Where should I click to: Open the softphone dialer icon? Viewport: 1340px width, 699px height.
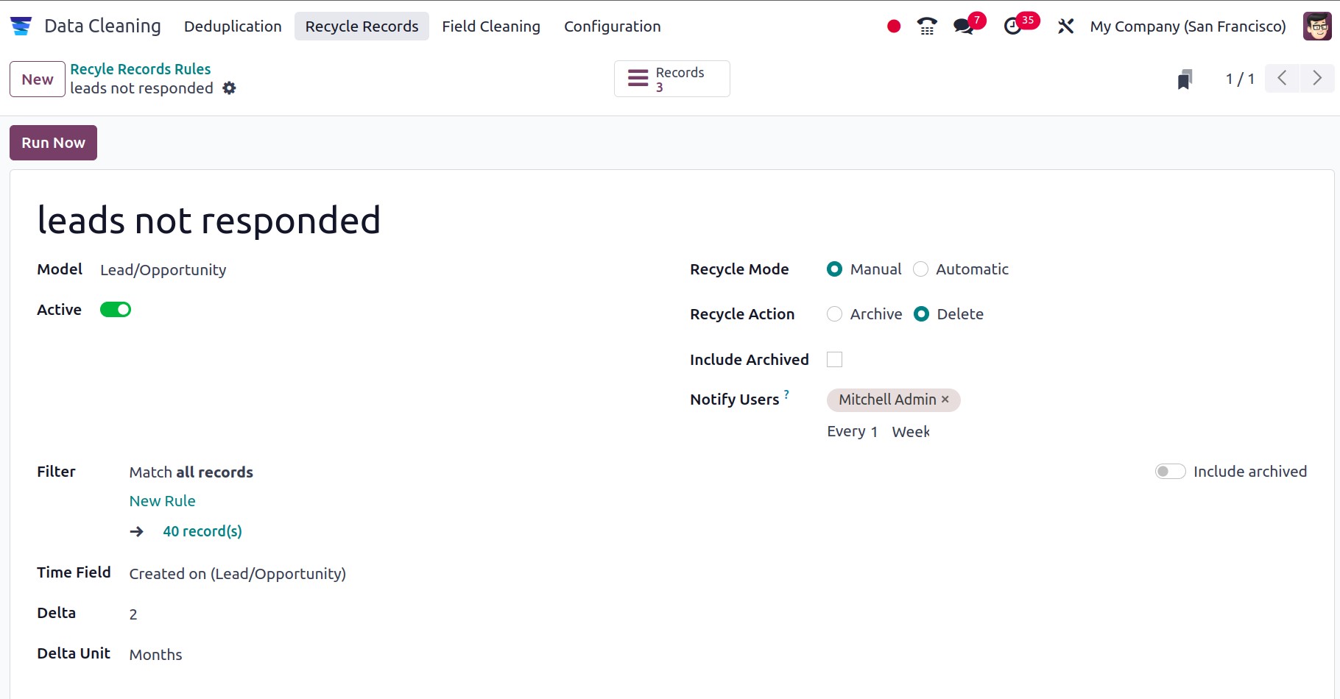(x=926, y=25)
